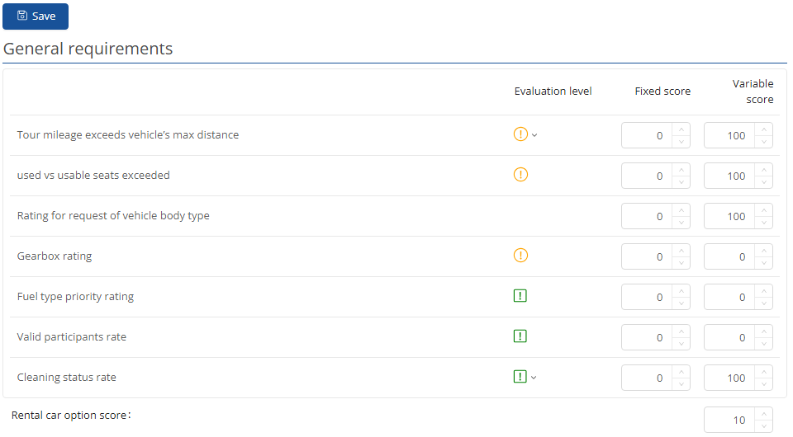Expand evaluation level dropdown for Tour mileage

(x=534, y=135)
